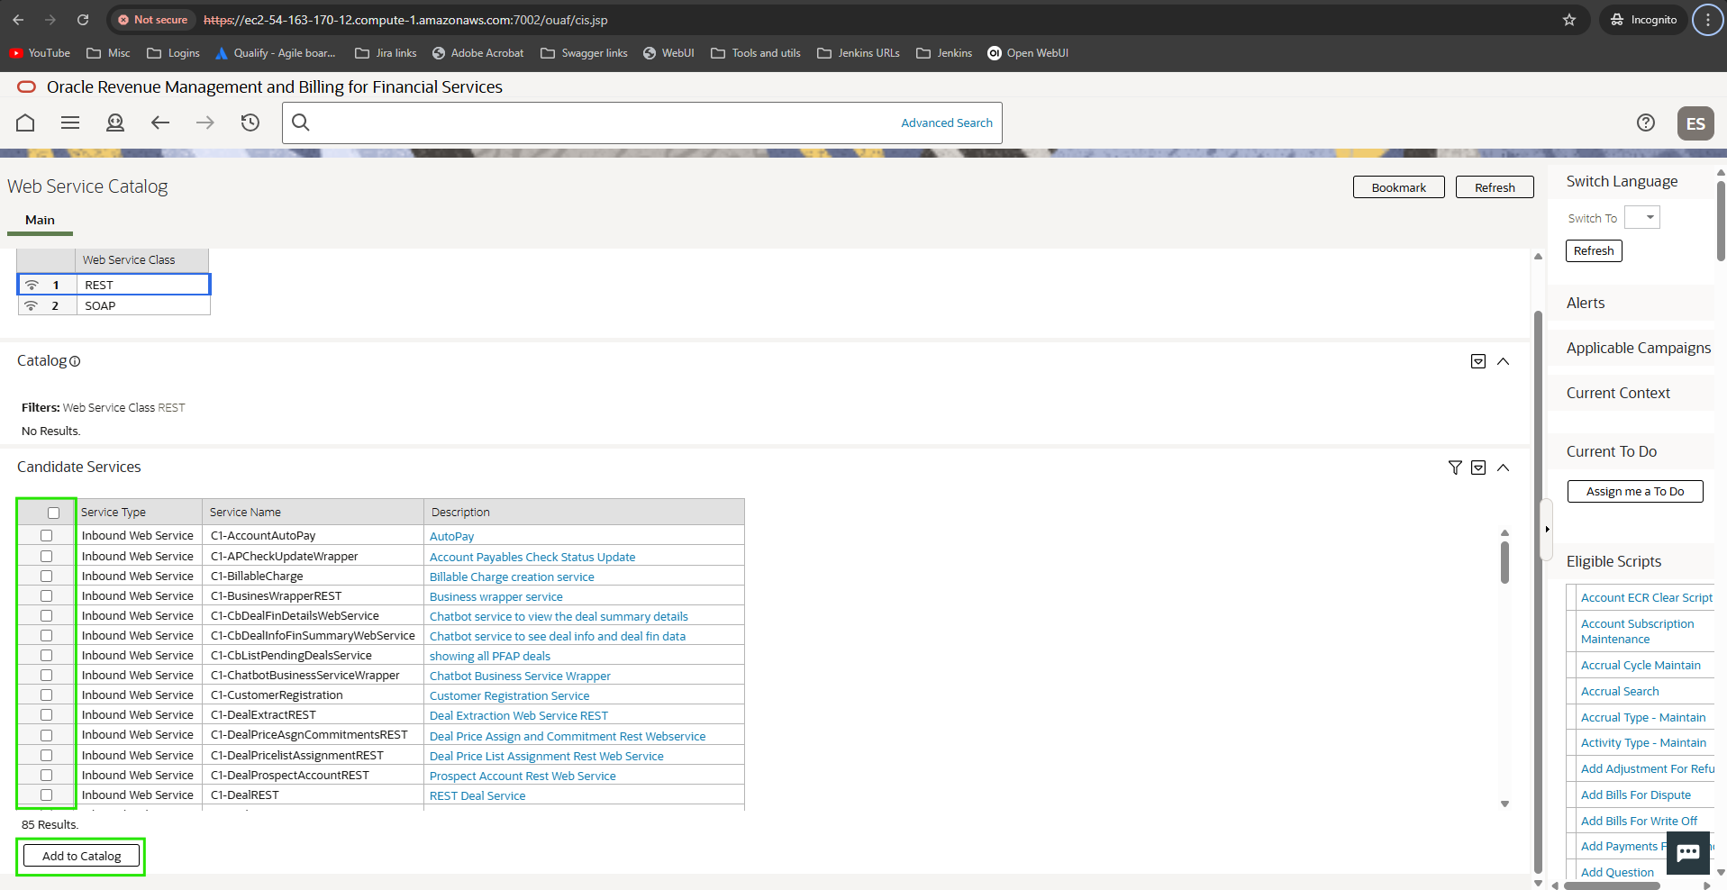
Task: Open the chat bubble icon
Action: coord(1687,852)
